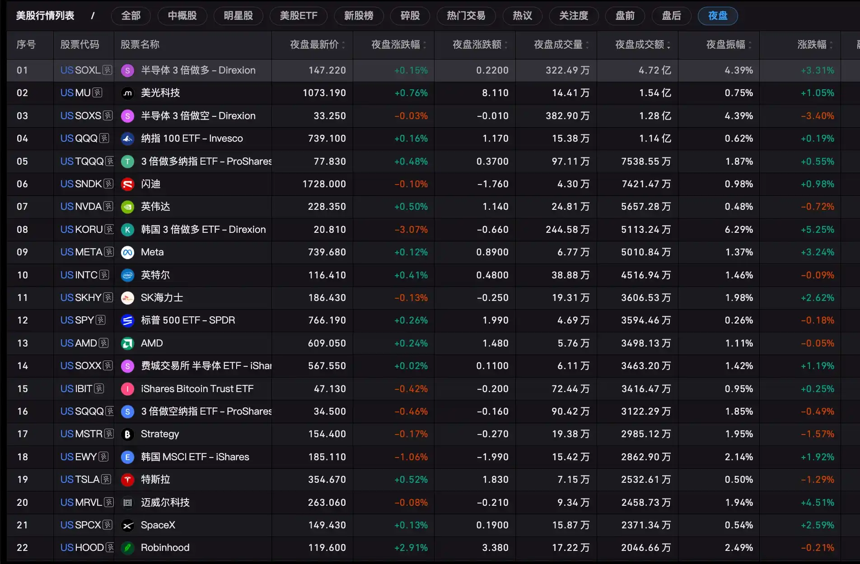
Task: Click the blue E logo for EWY
Action: [x=128, y=457]
